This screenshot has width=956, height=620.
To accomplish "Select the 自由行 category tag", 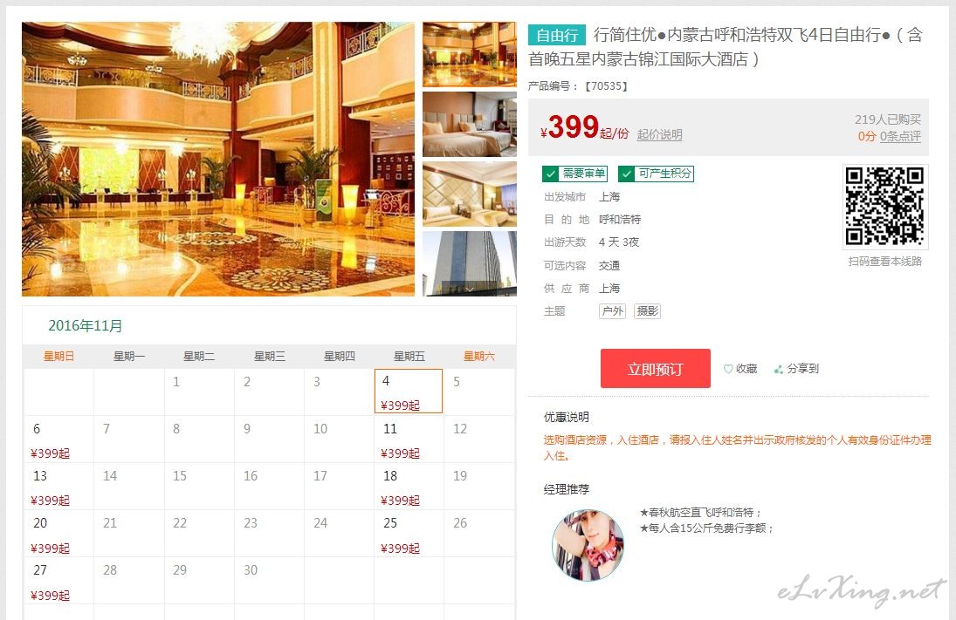I will [x=557, y=36].
